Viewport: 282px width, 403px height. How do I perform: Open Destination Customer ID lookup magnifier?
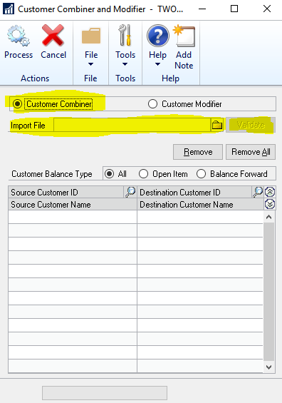click(x=258, y=192)
